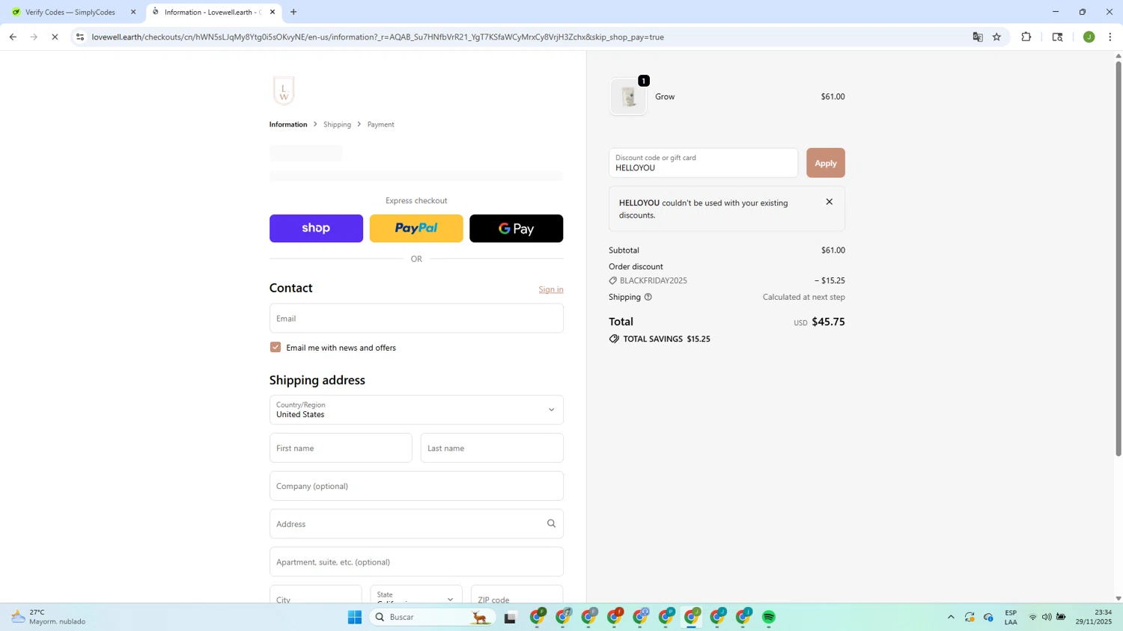Click the Chrome translate page icon
This screenshot has width=1123, height=631.
click(978, 37)
